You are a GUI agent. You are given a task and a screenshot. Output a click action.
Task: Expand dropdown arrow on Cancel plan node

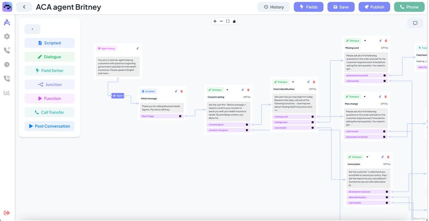pos(367,157)
